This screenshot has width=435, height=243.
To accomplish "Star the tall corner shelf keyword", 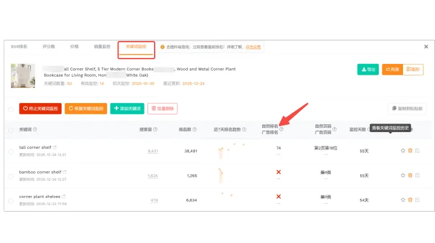I will pyautogui.click(x=403, y=151).
